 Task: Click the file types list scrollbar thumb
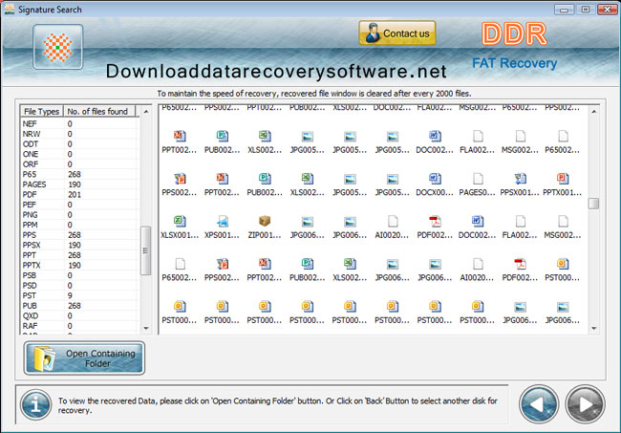coord(146,250)
